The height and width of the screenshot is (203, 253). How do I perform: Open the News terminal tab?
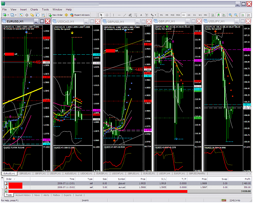tap(37, 195)
